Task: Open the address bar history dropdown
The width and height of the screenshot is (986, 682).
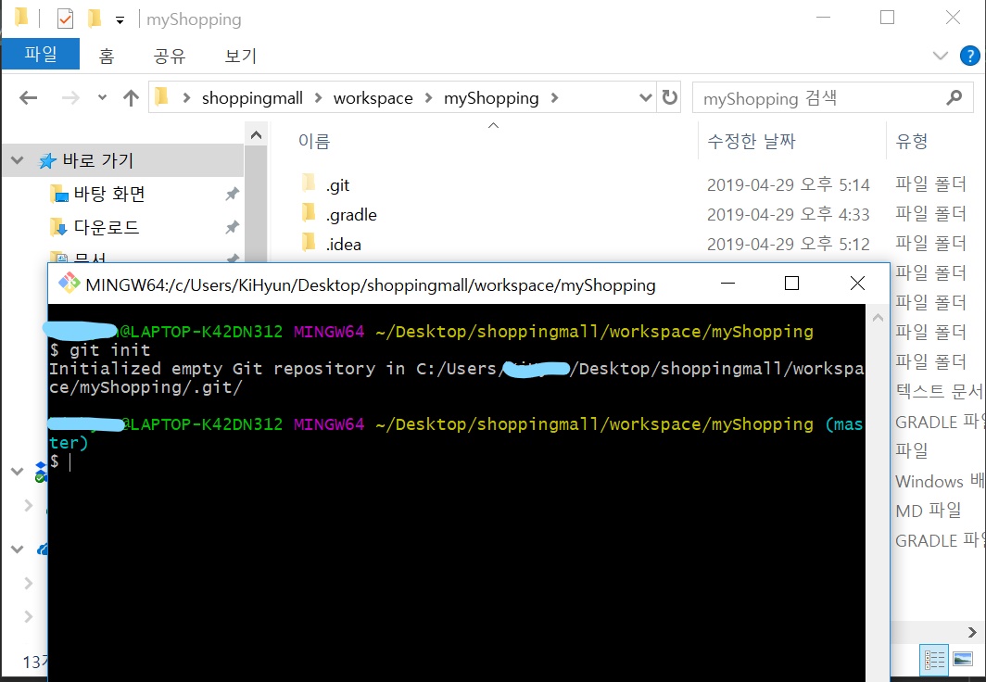Action: click(645, 98)
